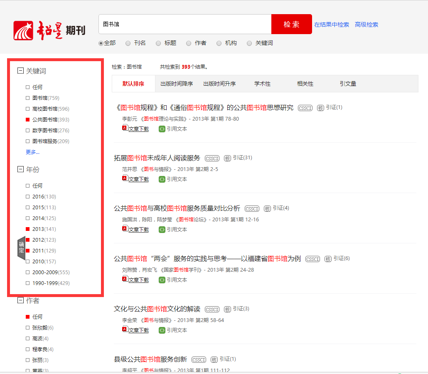Open the 高级检索 link
428x374 pixels.
point(366,25)
